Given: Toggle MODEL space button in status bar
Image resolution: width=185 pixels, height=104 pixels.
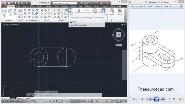Looking at the screenshot, I should tap(82, 101).
